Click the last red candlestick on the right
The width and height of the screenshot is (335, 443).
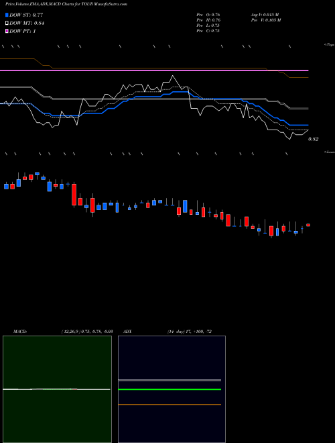point(308,225)
